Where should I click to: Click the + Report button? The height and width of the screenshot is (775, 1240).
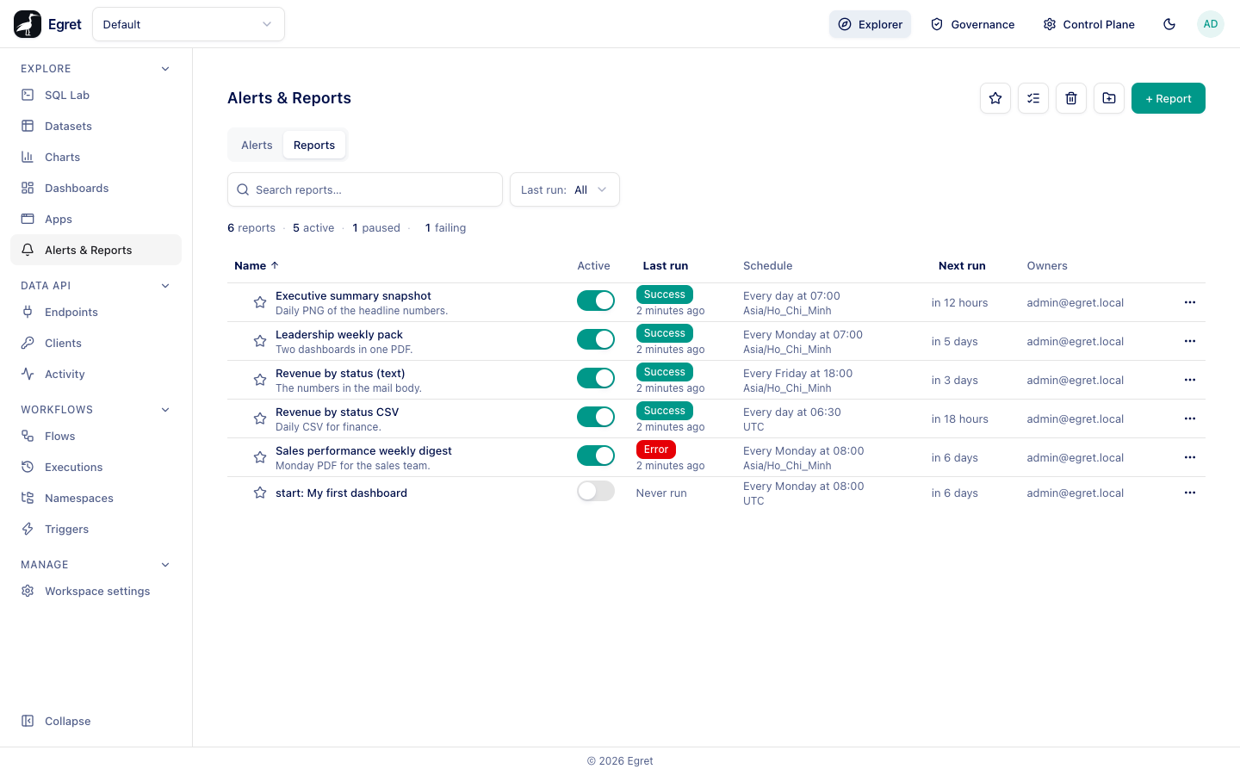tap(1169, 98)
